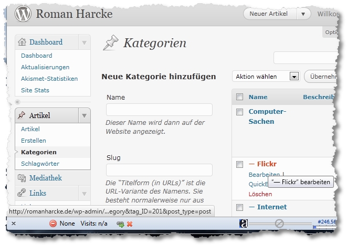The height and width of the screenshot is (245, 347).
Task: Check the Computer-Sachen category checkbox
Action: click(240, 112)
